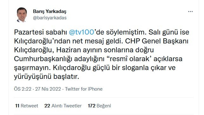Screen dimensions: 204x115
Task: Open the @tv100 mention
Action: tap(82, 32)
